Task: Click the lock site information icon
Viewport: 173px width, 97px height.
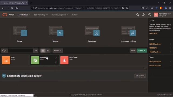Action: [36, 8]
